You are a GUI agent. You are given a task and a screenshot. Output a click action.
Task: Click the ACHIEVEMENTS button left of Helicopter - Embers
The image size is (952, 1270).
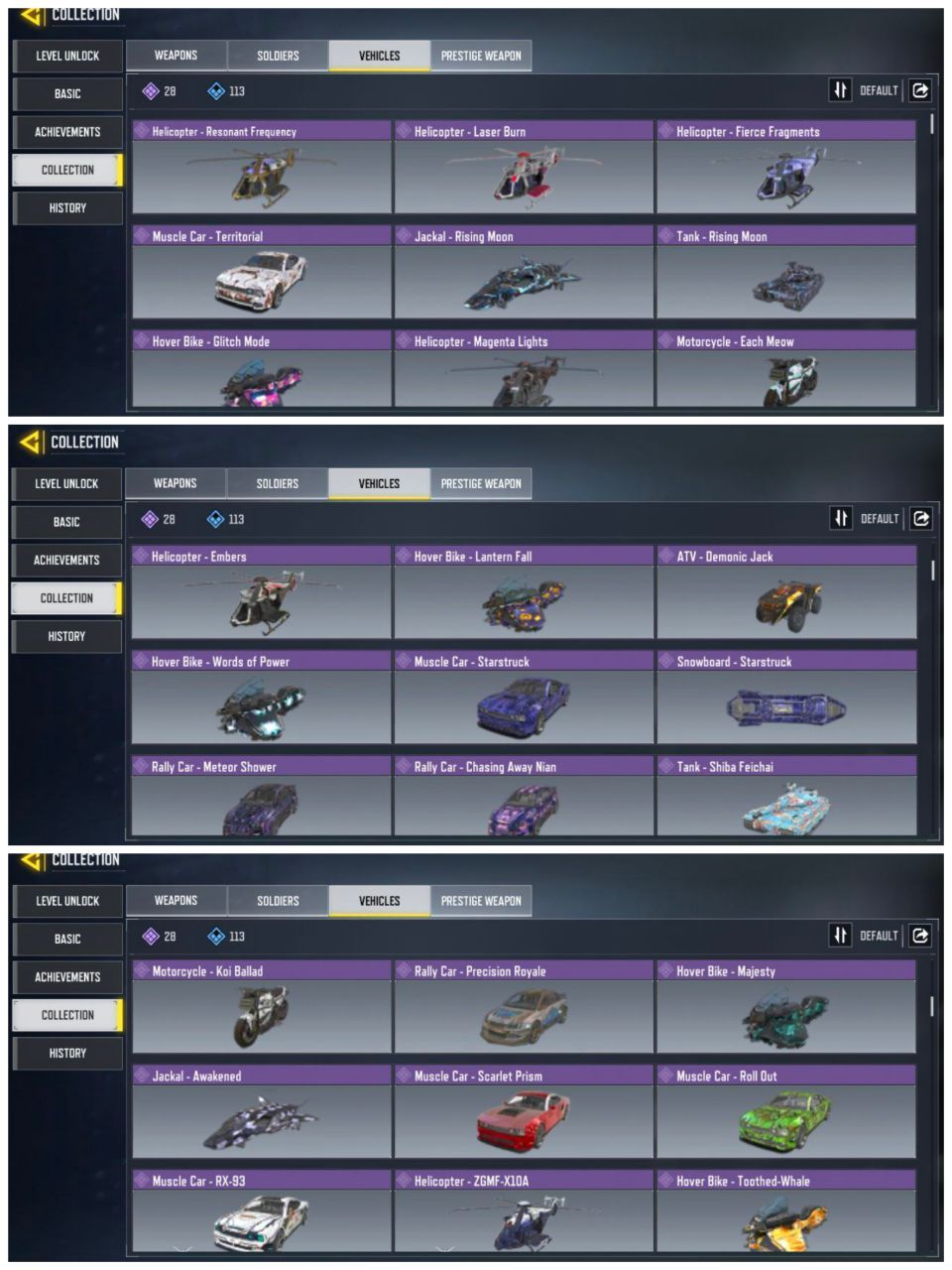[66, 560]
